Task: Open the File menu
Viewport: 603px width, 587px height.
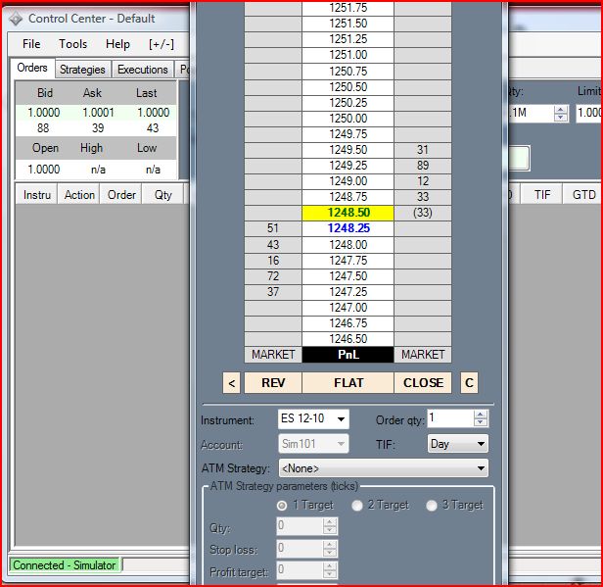Action: [31, 44]
